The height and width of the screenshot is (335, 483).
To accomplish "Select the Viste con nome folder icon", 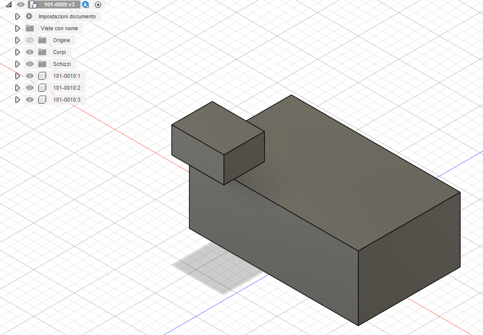I will (30, 28).
